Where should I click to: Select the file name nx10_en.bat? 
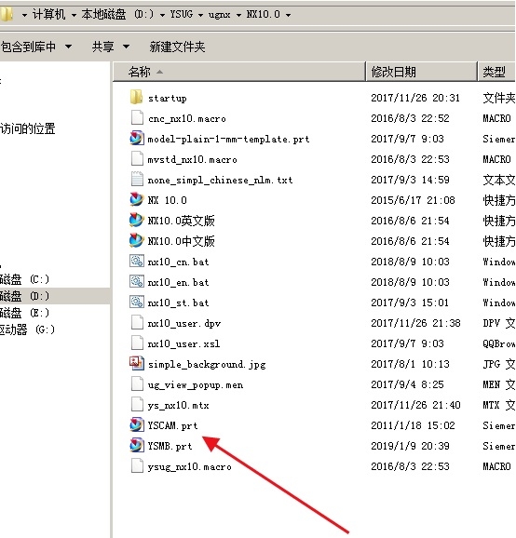(x=178, y=282)
